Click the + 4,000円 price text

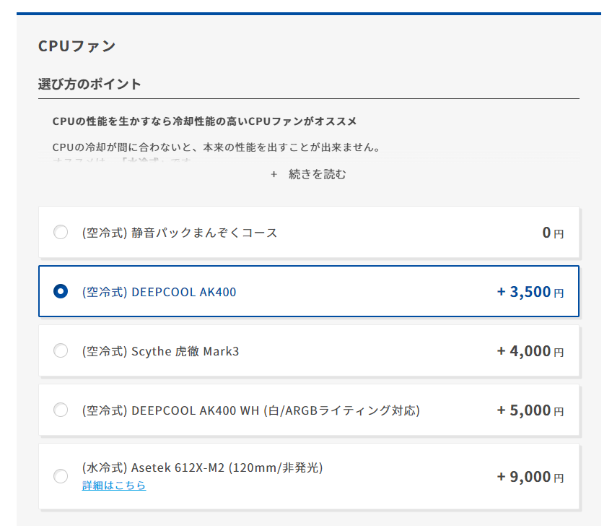(530, 351)
